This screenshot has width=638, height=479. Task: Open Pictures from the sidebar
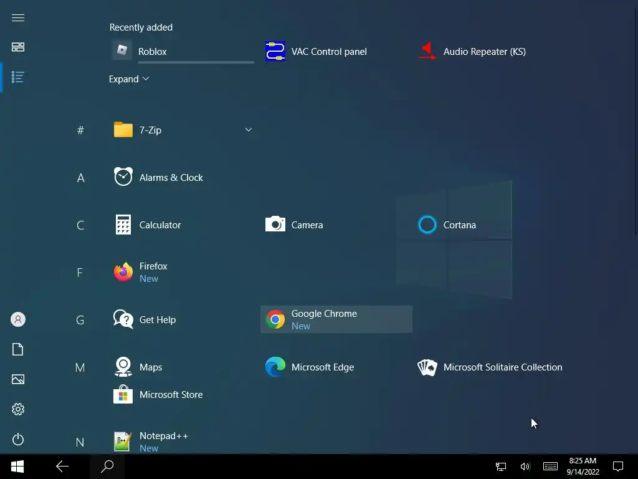tap(18, 379)
